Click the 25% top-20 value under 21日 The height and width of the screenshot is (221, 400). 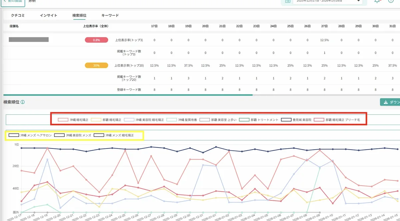(x=222, y=65)
